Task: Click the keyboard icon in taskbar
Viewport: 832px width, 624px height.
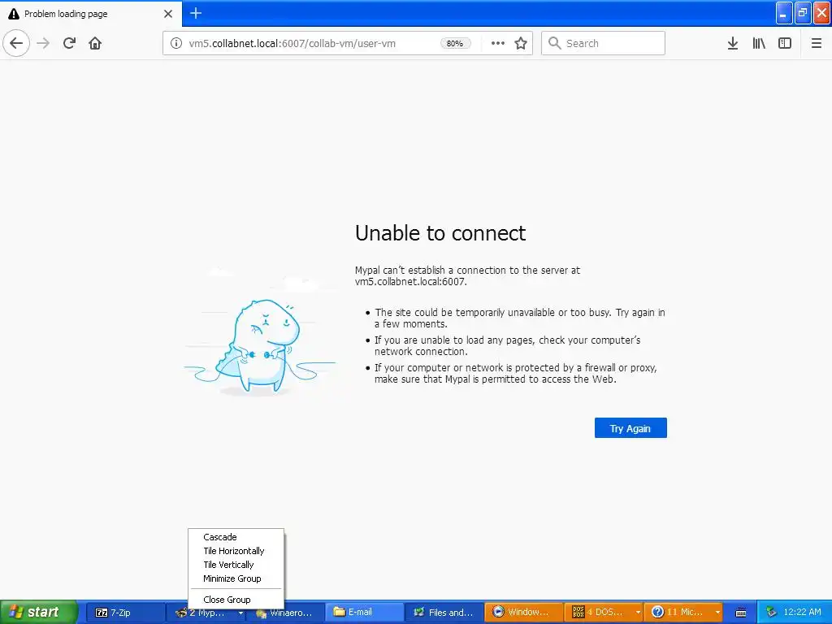Action: pyautogui.click(x=741, y=613)
